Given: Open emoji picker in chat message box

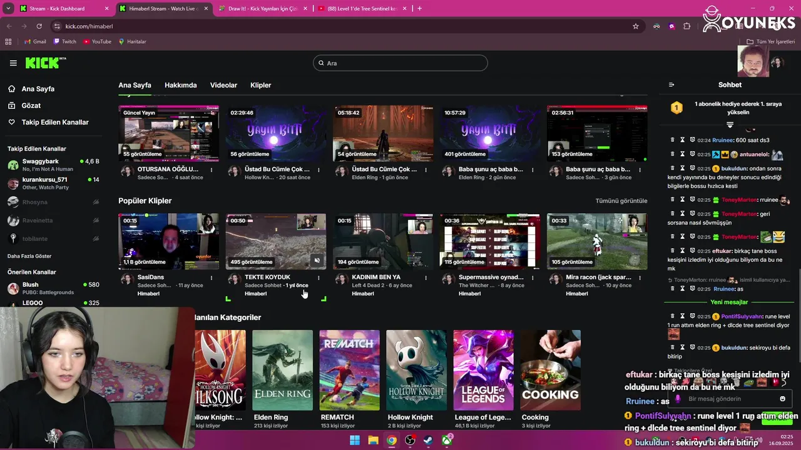Looking at the screenshot, I should [782, 399].
